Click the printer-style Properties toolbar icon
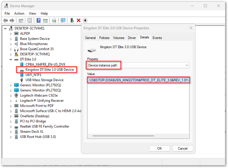The width and height of the screenshot is (228, 168). click(x=30, y=20)
